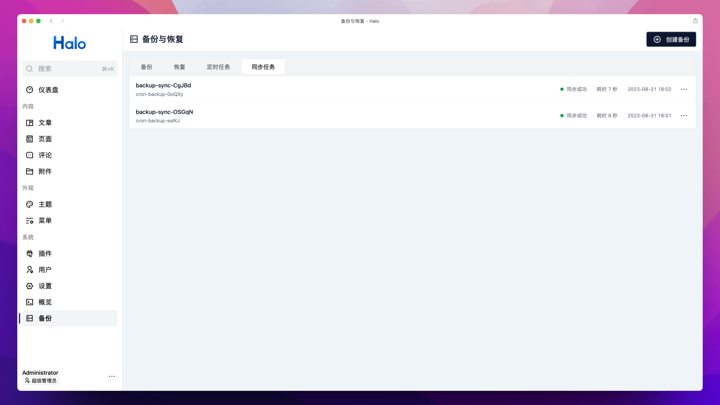Click the 2023-08-31 18:02 timestamp
The width and height of the screenshot is (720, 405).
pos(649,89)
